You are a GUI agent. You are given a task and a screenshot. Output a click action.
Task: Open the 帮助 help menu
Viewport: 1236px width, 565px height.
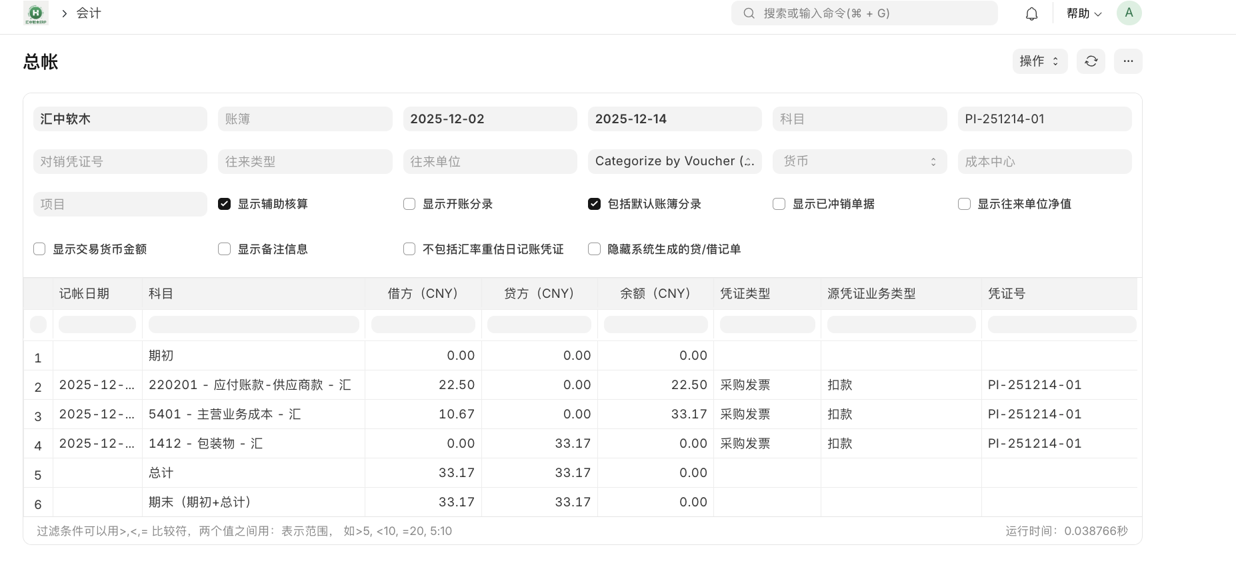pos(1083,13)
